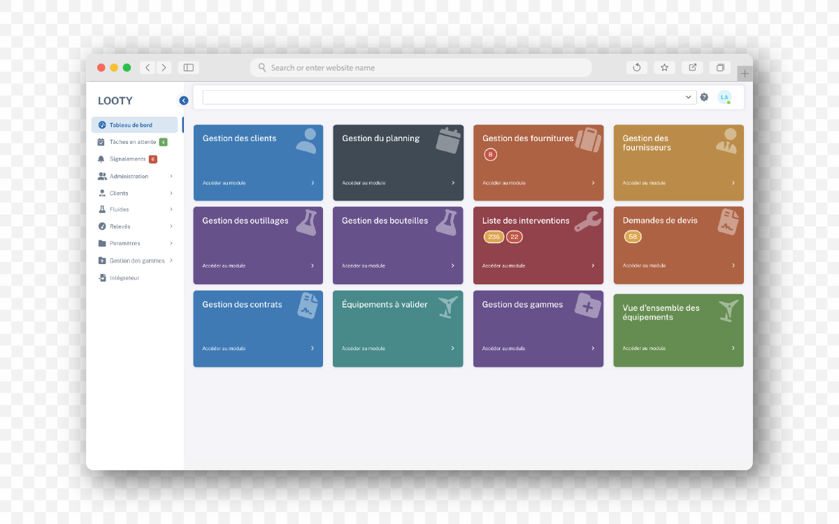This screenshot has height=524, width=839.
Task: Expand the Administration submenu chevron
Action: 171,176
